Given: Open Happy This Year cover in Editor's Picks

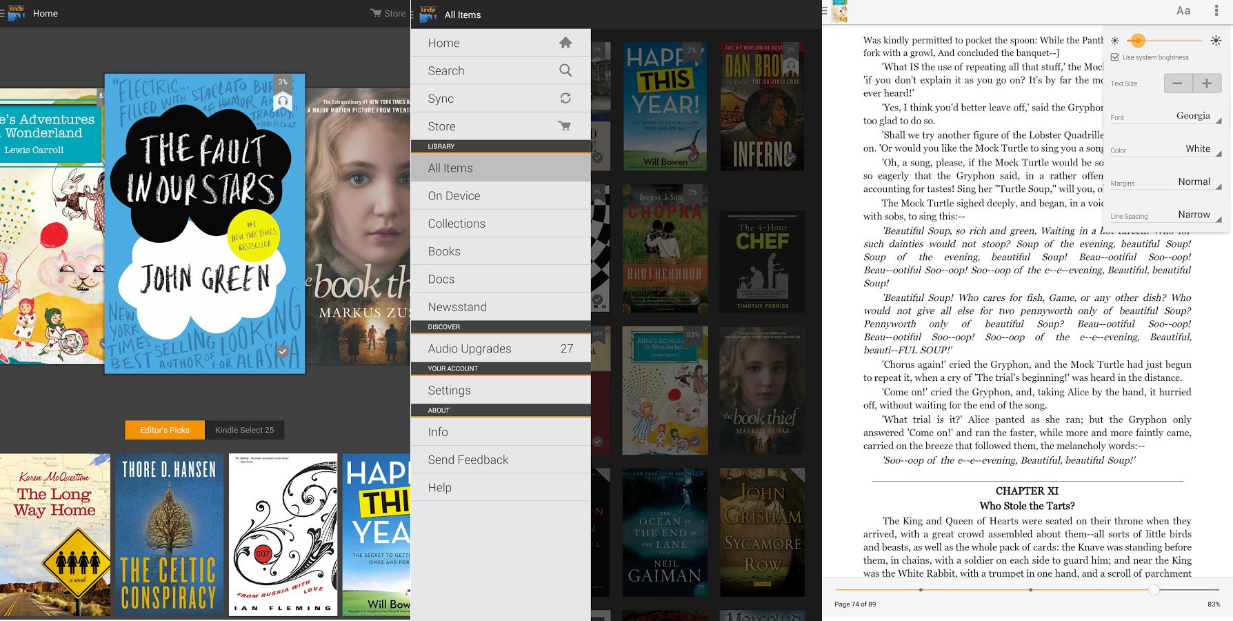Looking at the screenshot, I should click(377, 535).
